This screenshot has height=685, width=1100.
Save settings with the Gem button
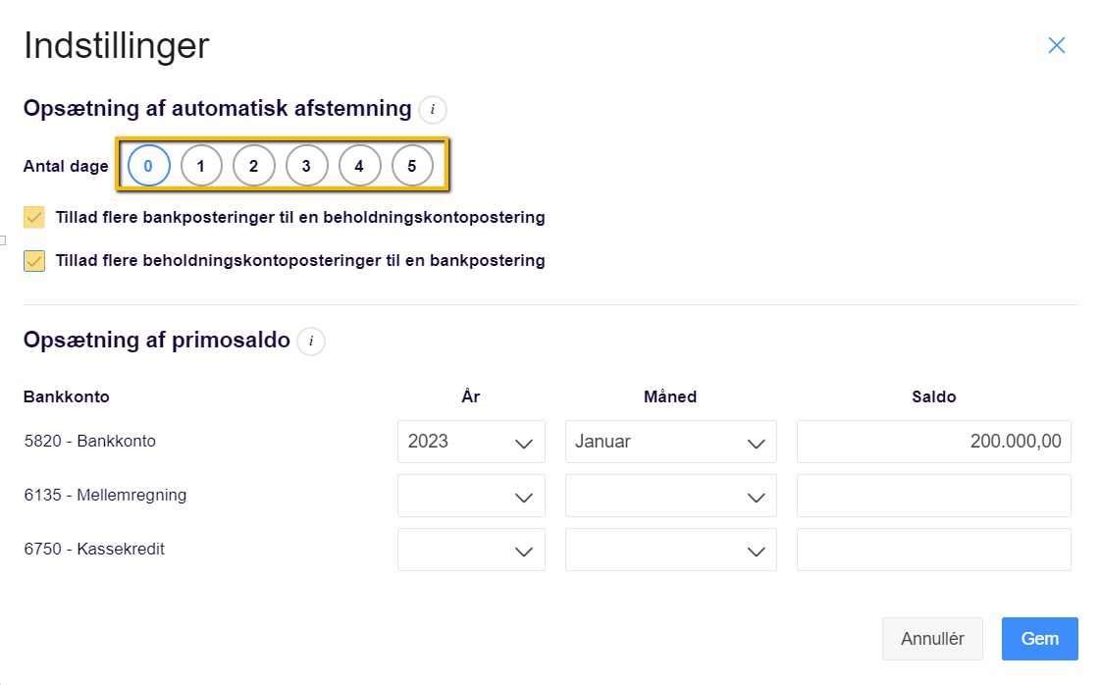(1039, 638)
